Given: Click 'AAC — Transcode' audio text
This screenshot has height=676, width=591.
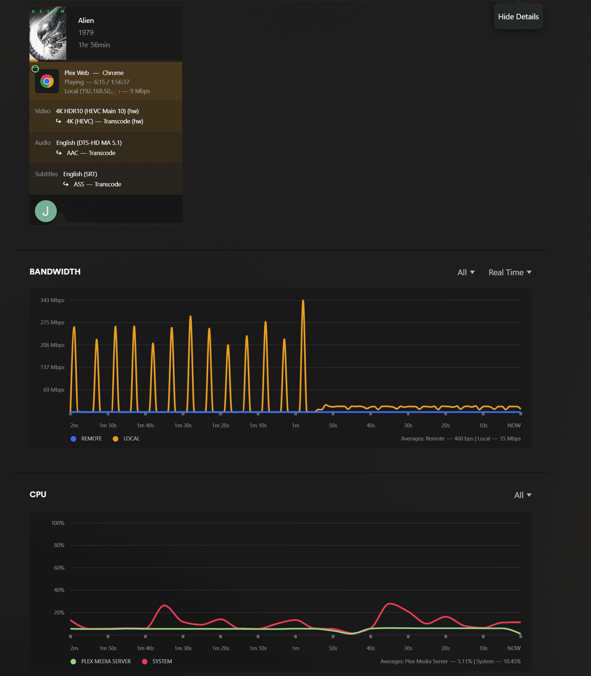Looking at the screenshot, I should point(91,153).
